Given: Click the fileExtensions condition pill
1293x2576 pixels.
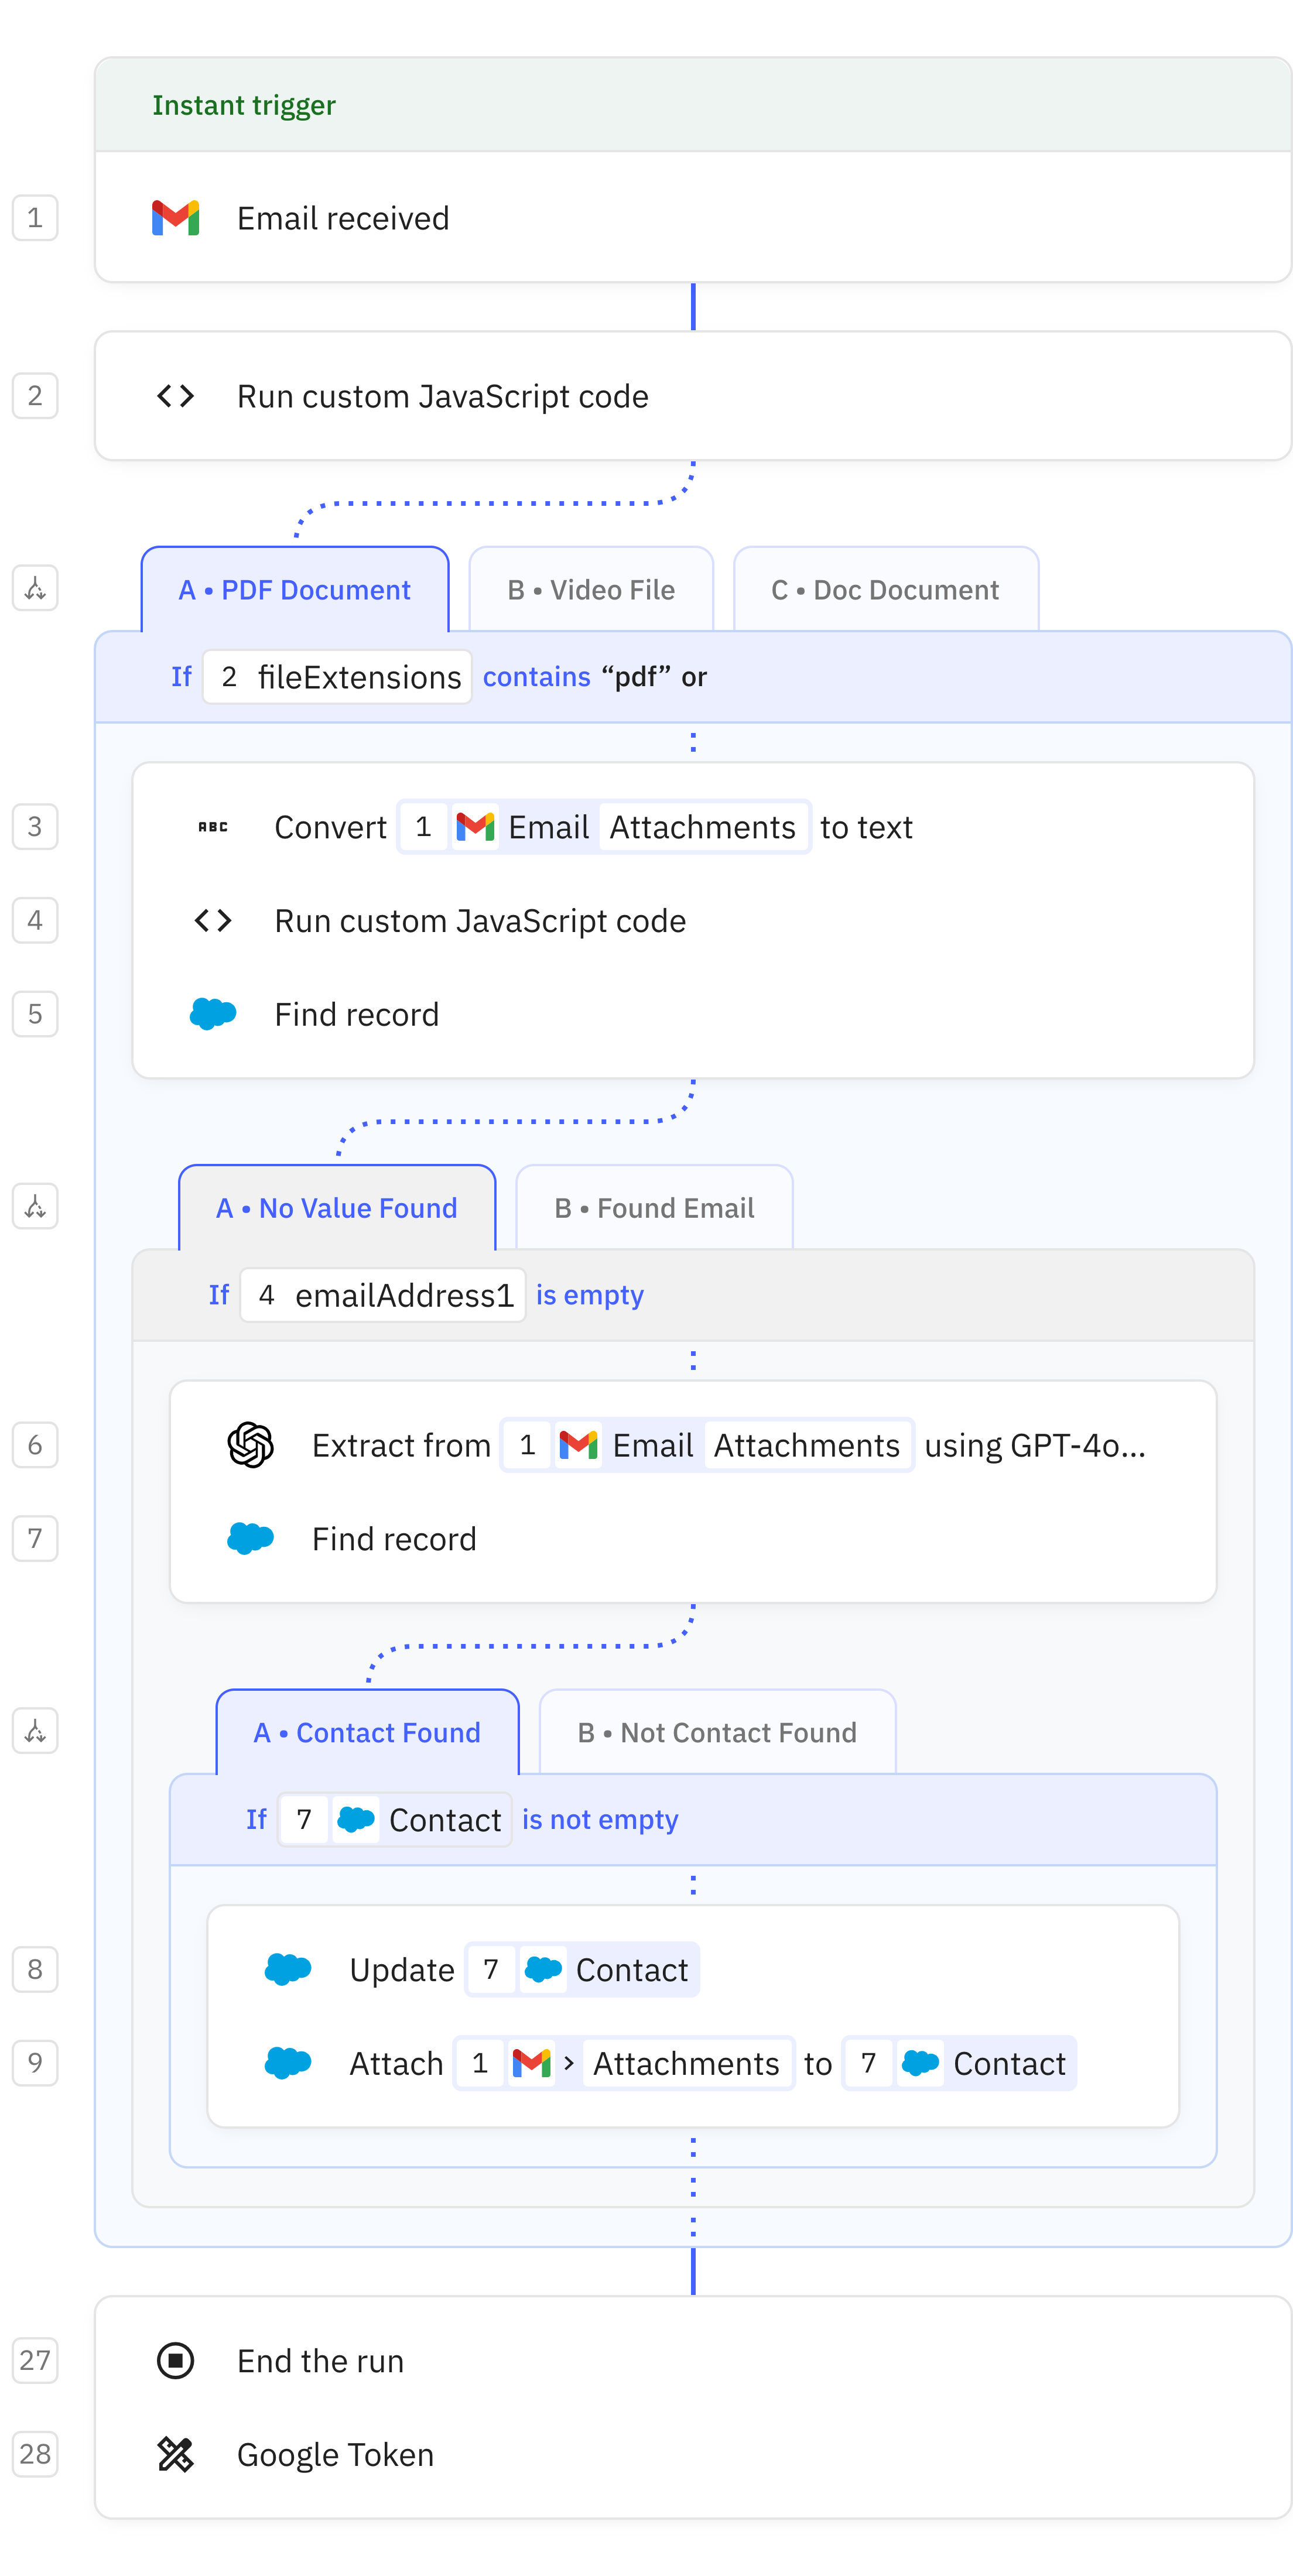Looking at the screenshot, I should click(x=337, y=677).
